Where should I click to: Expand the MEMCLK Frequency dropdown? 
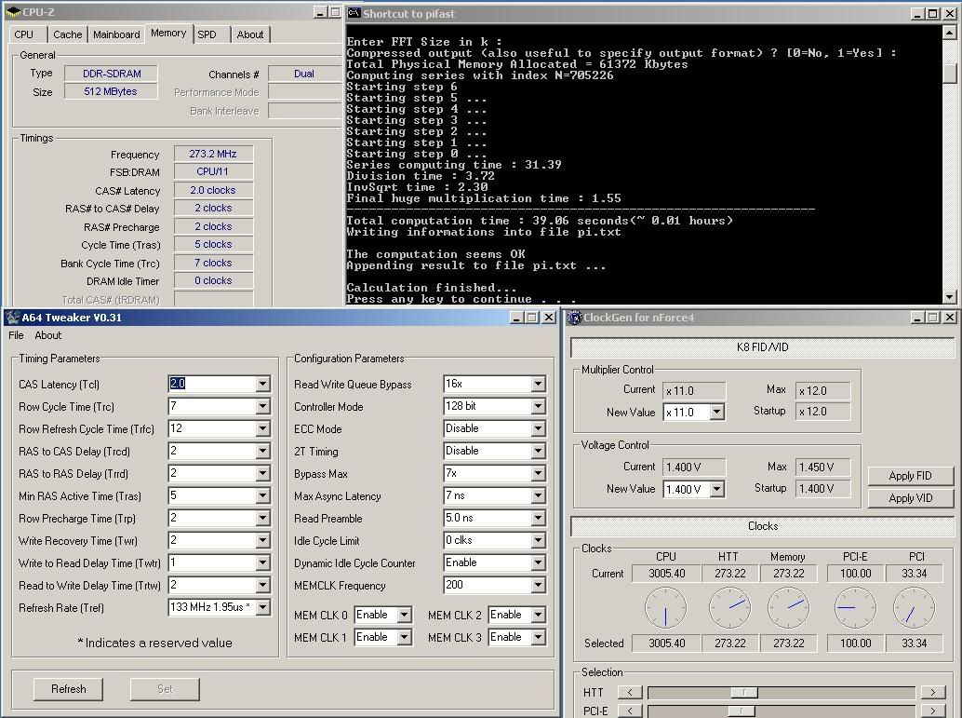(538, 585)
